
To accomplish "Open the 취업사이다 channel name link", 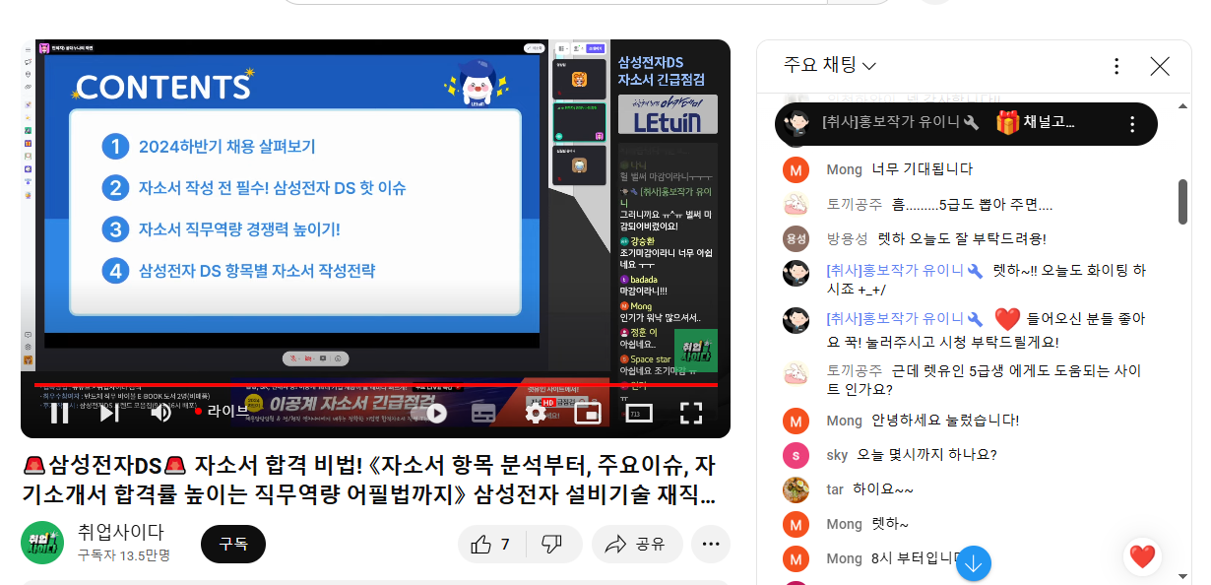I will [x=121, y=533].
